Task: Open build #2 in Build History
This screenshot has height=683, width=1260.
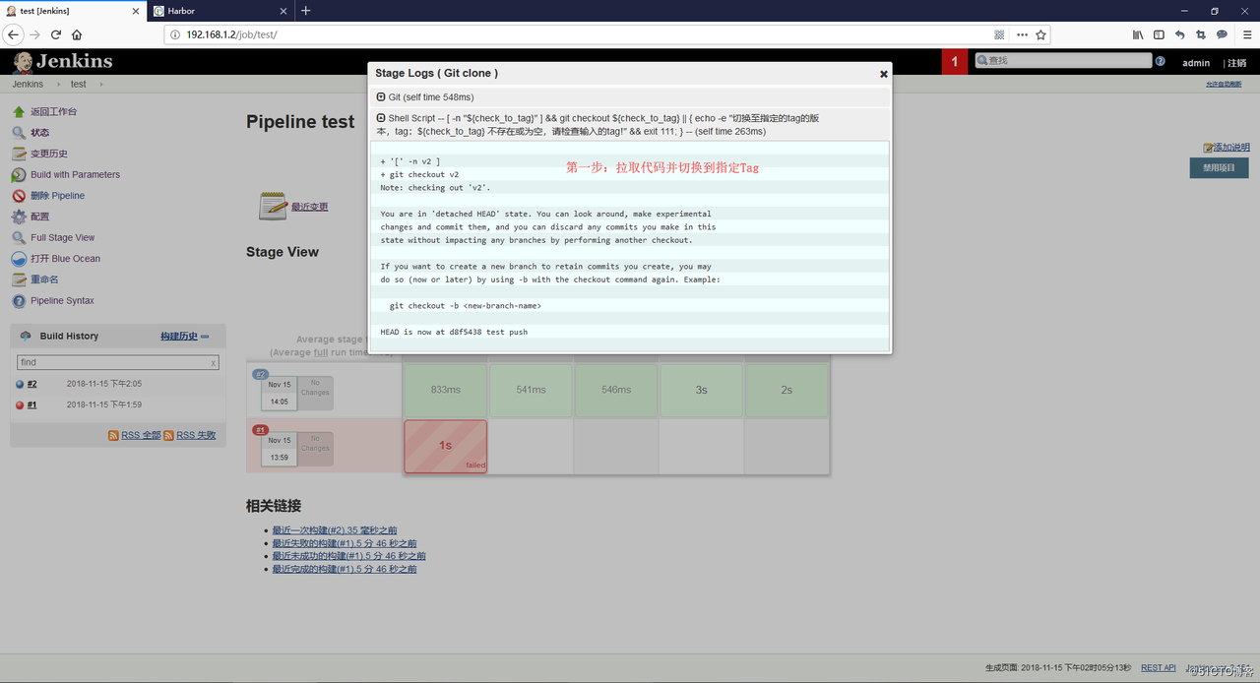Action: [x=32, y=384]
